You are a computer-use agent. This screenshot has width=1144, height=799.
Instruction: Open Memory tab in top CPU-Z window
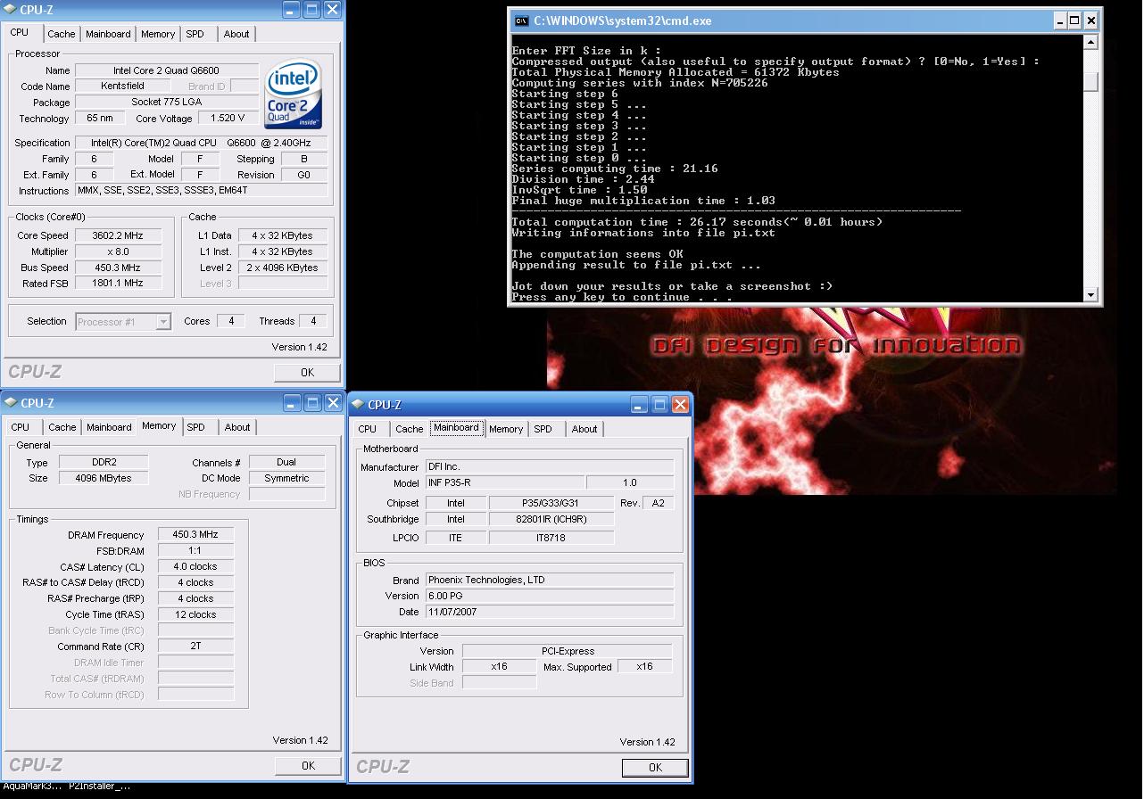coord(158,34)
